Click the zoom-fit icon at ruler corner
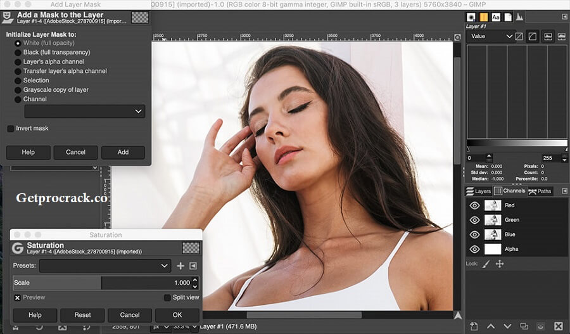570x334 pixels. (457, 37)
